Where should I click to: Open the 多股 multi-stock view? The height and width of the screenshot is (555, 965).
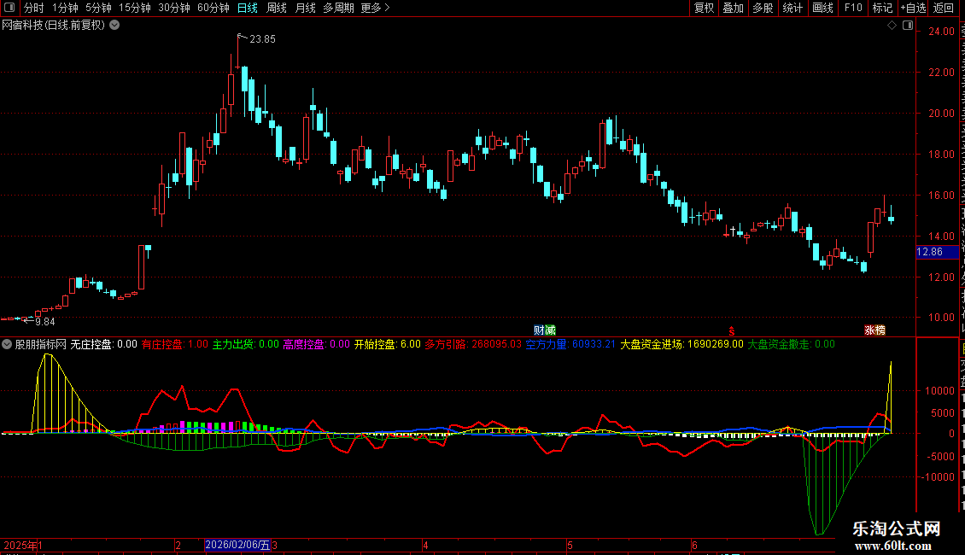click(763, 8)
